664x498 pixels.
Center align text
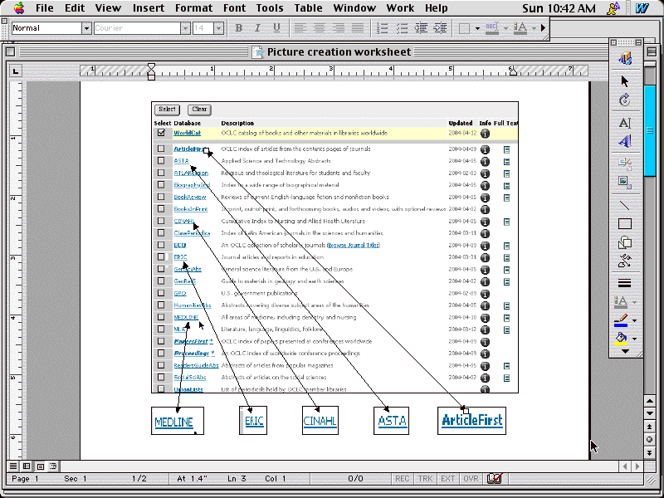coord(320,28)
